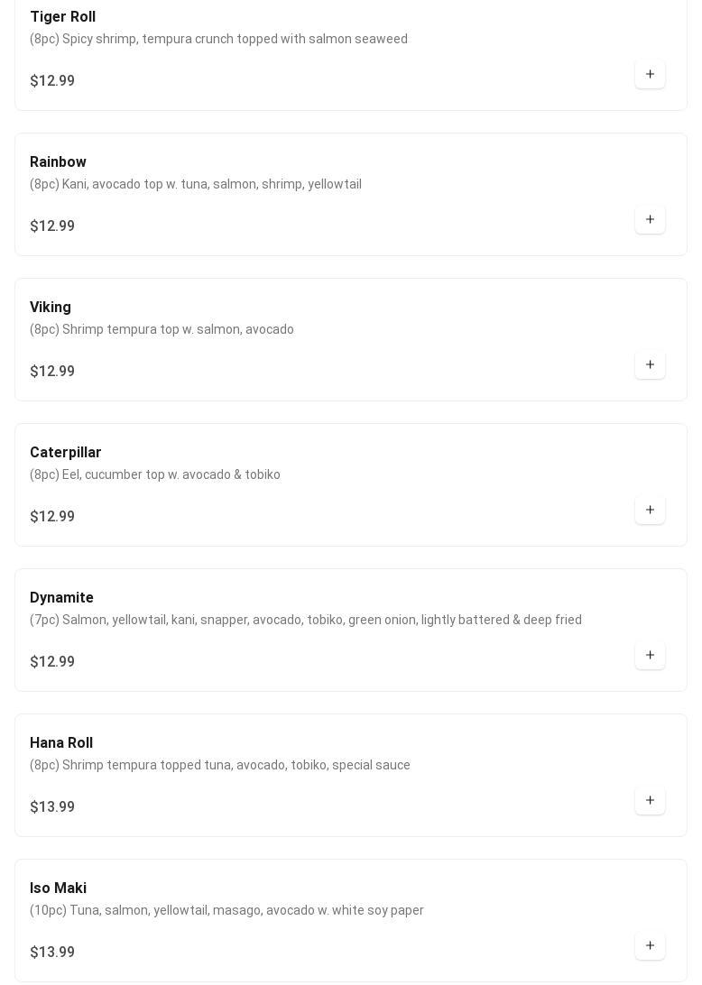Open the Hana Roll item title
702x985 pixels.
click(x=61, y=742)
